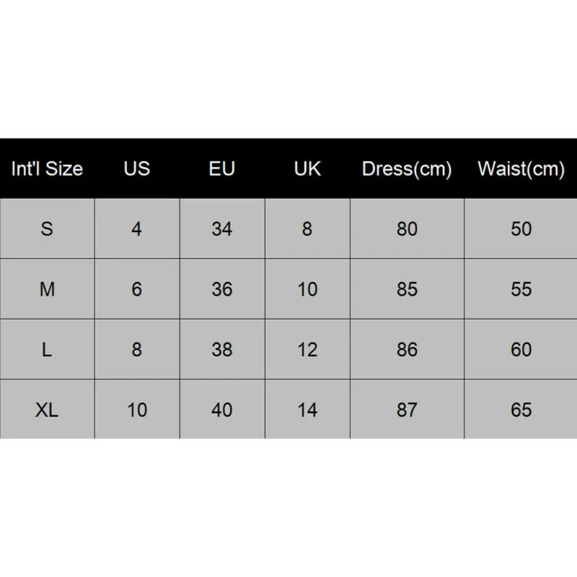Screen dimensions: 577x577
Task: Select the size XL row label
Action: (47, 410)
